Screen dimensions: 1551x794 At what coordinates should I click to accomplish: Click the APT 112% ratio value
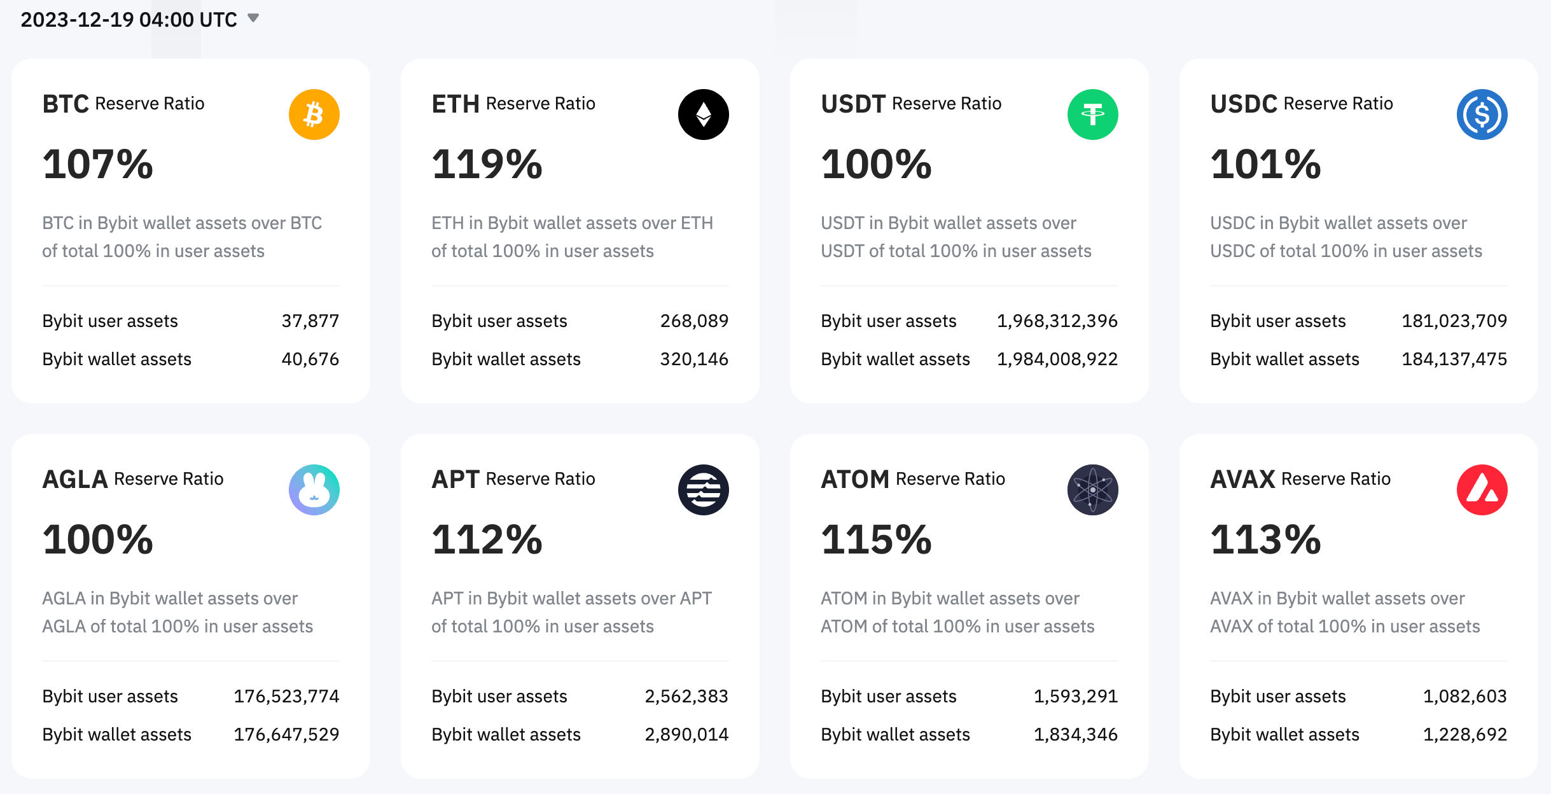coord(487,540)
